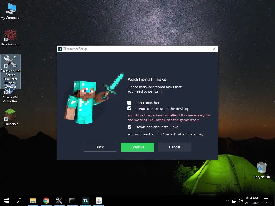This screenshot has height=206, width=275.
Task: Click the green Continue button
Action: (137, 147)
